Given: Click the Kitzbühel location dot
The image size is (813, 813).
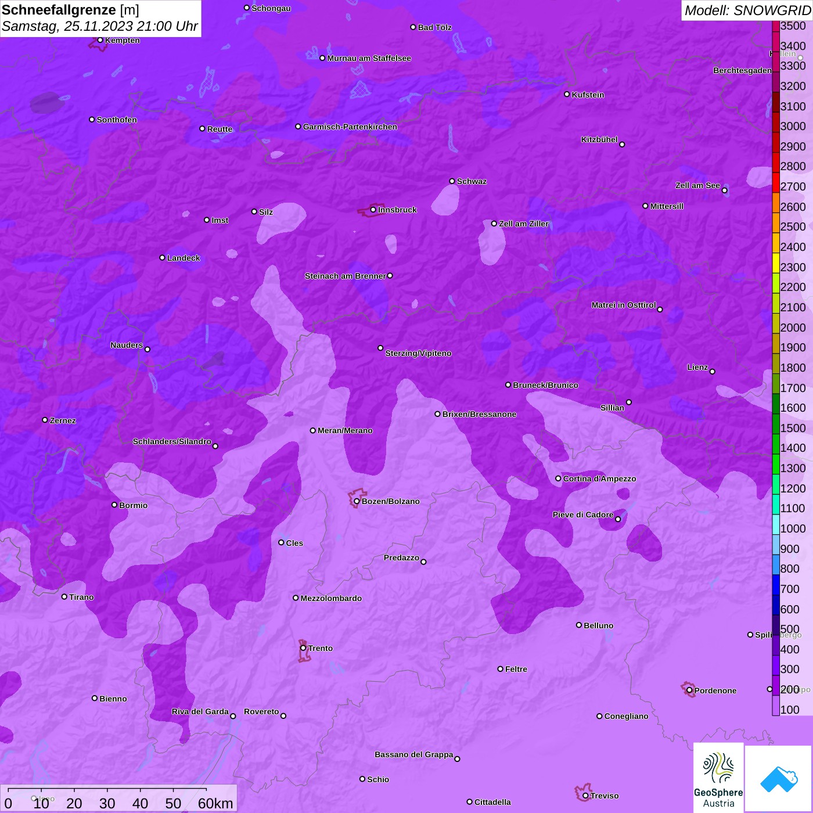Looking at the screenshot, I should pos(622,144).
